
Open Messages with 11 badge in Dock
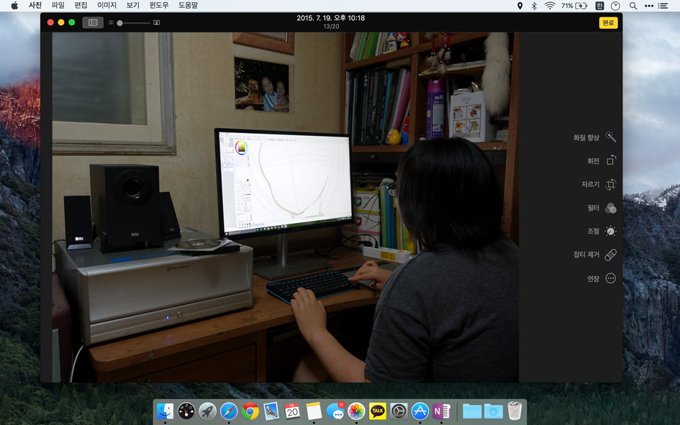pyautogui.click(x=335, y=411)
